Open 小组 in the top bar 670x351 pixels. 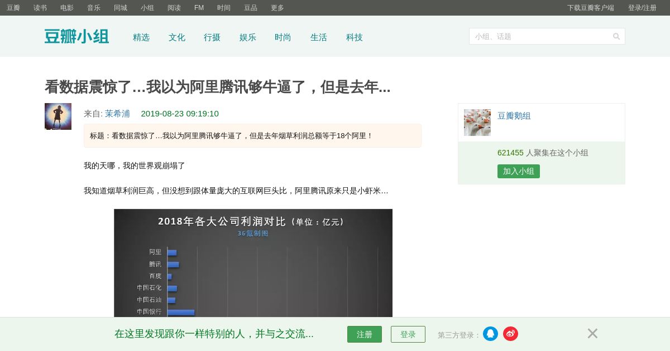click(147, 8)
